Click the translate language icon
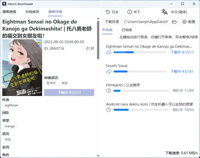This screenshot has height=158, width=200. [164, 12]
